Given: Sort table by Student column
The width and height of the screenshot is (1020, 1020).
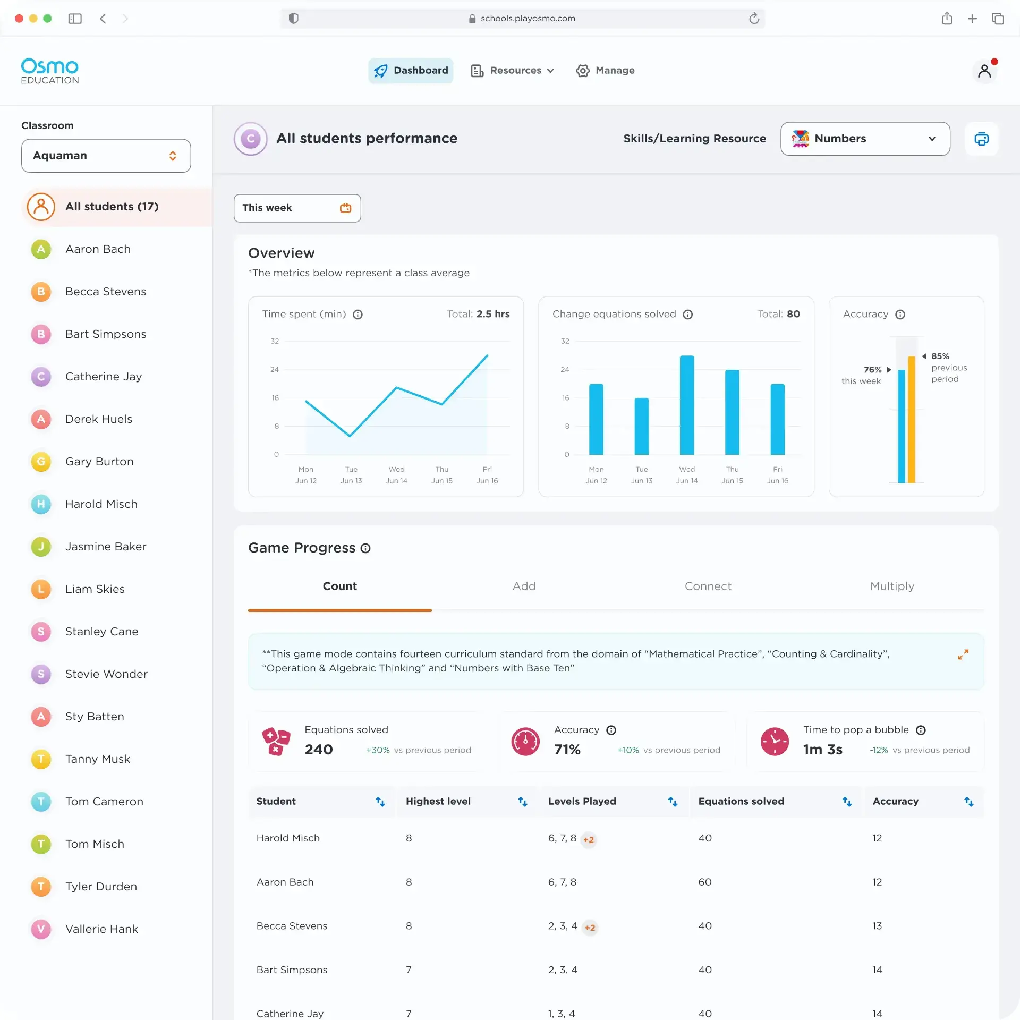Looking at the screenshot, I should pyautogui.click(x=380, y=802).
